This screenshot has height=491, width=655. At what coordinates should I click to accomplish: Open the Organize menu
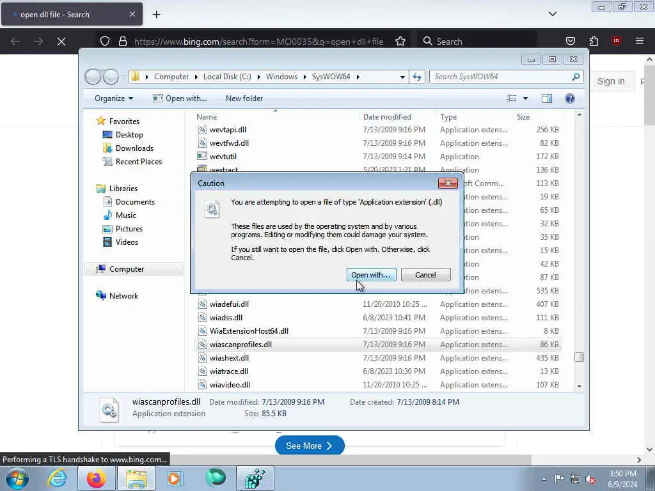(x=114, y=98)
